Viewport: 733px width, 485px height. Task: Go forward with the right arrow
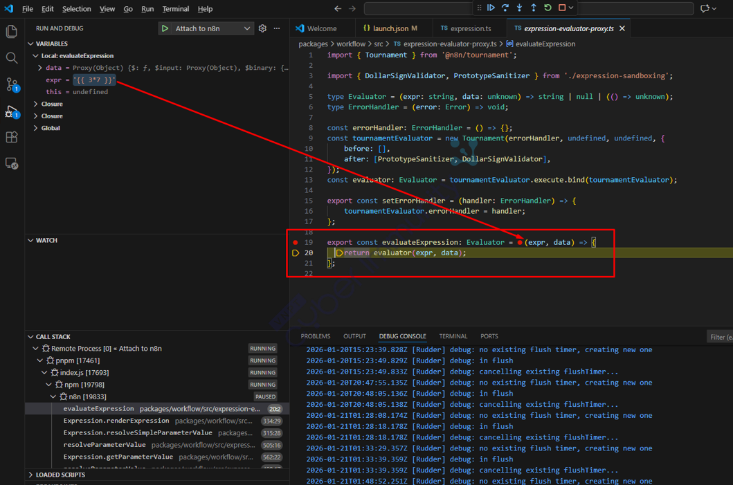click(352, 8)
